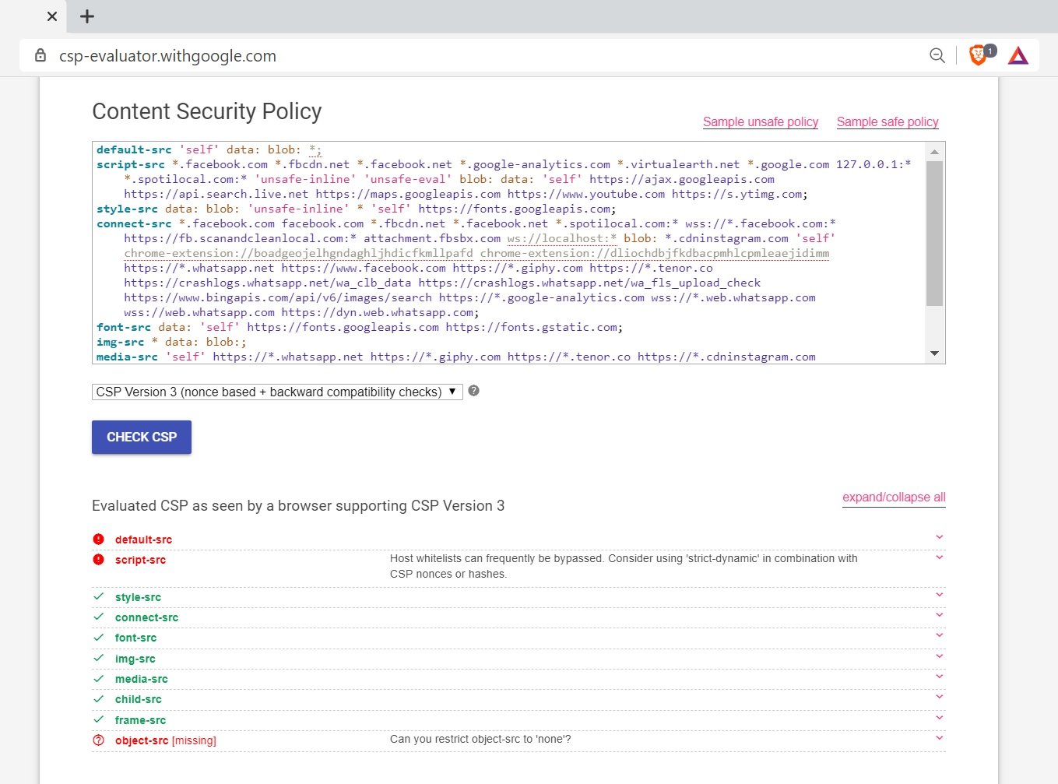Click expand/collapse all link

pos(894,497)
